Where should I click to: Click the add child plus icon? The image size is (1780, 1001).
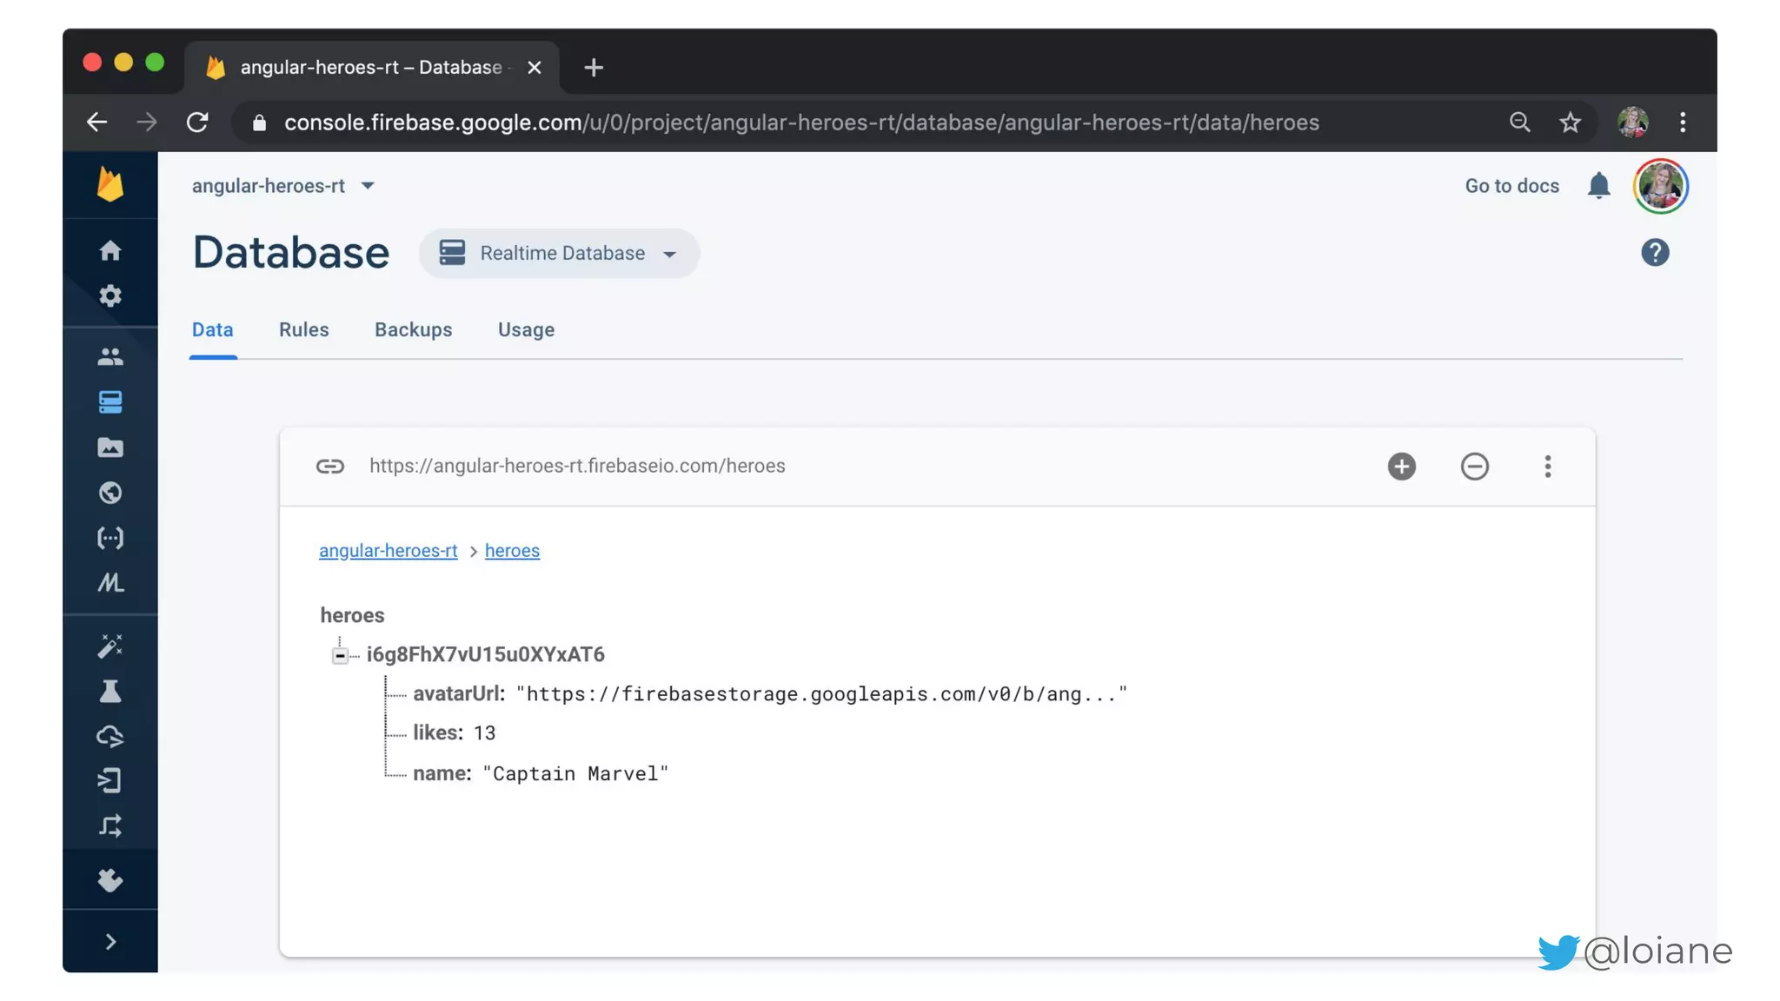tap(1401, 467)
